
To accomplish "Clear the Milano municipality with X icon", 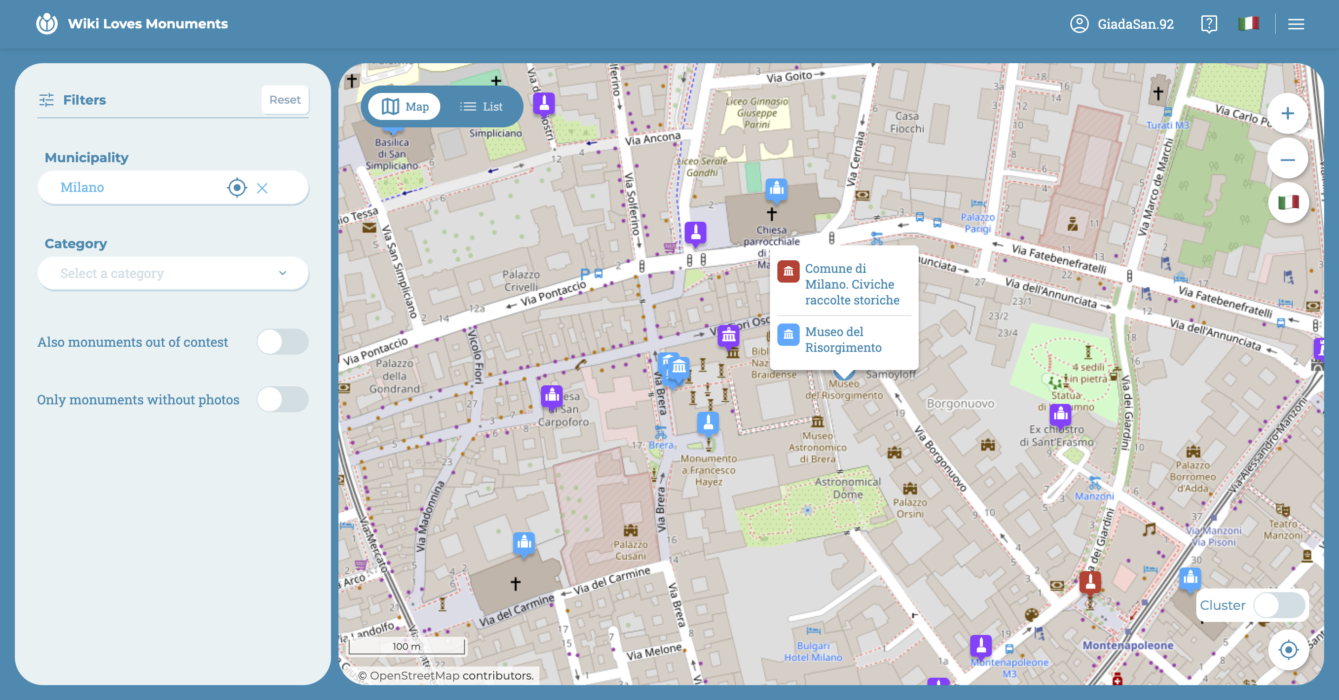I will [x=262, y=188].
